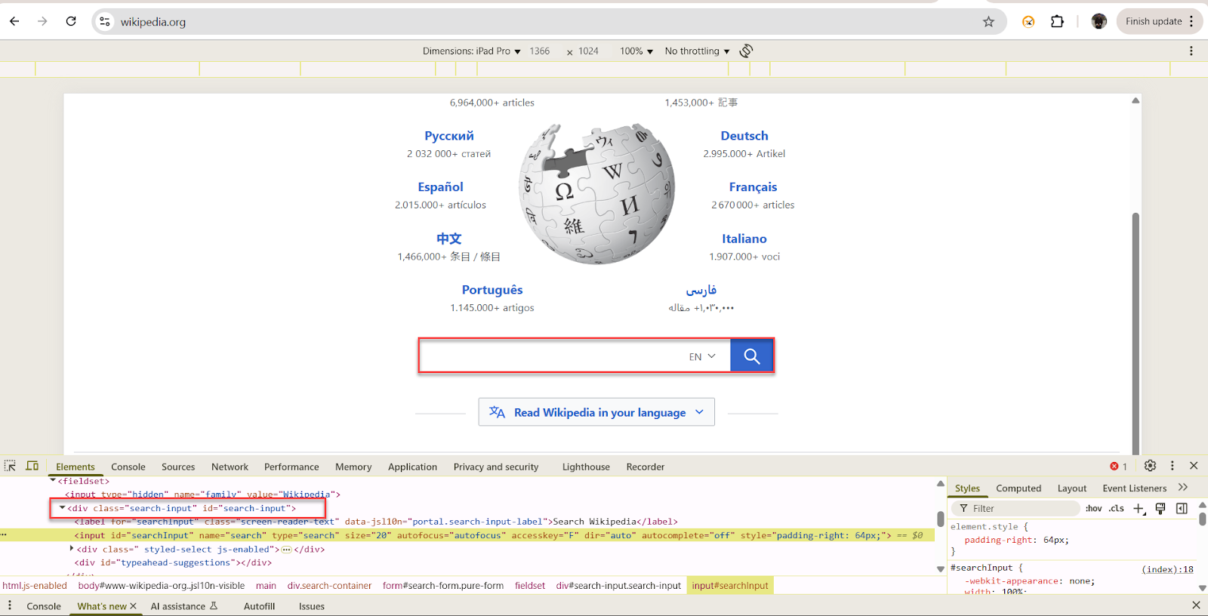Open 100% zoom dropdown
1208x616 pixels.
click(636, 51)
